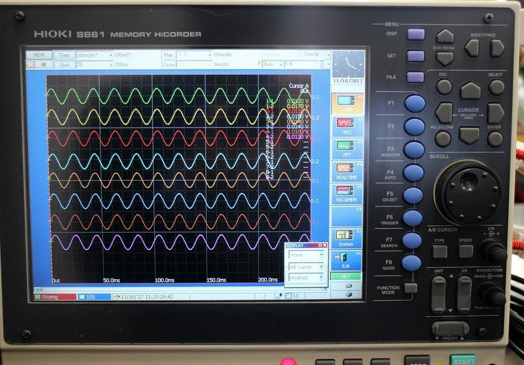Click the red X icon under MEM
The width and height of the screenshot is (524, 365).
pyautogui.click(x=30, y=65)
